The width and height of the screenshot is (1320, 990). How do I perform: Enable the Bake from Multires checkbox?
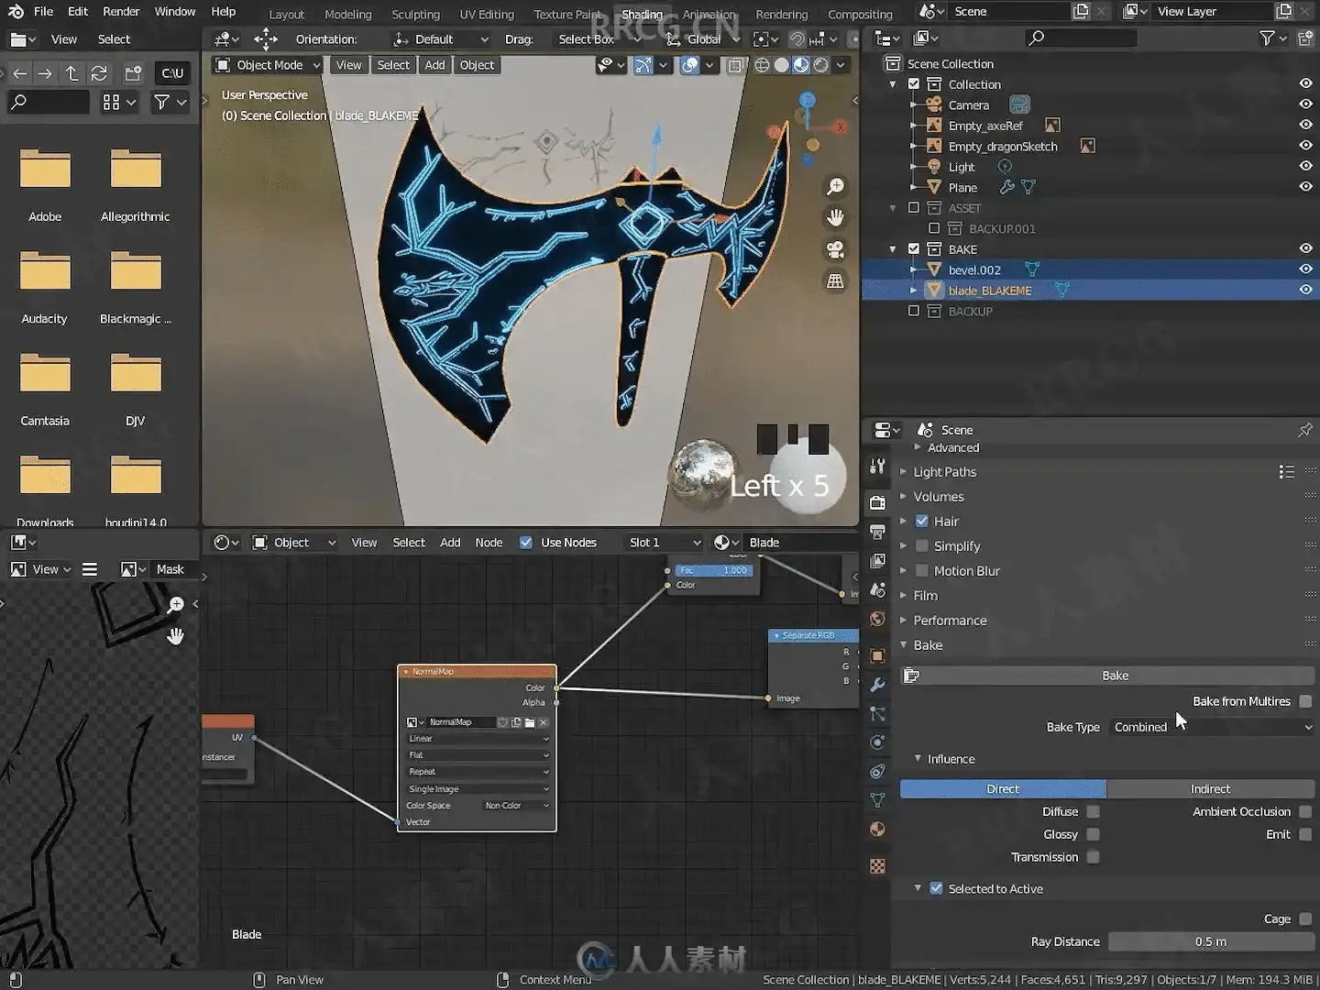click(1305, 701)
